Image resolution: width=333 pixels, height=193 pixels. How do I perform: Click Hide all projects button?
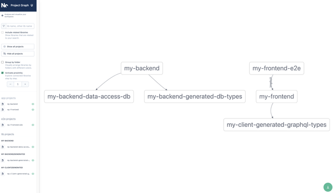(18, 54)
